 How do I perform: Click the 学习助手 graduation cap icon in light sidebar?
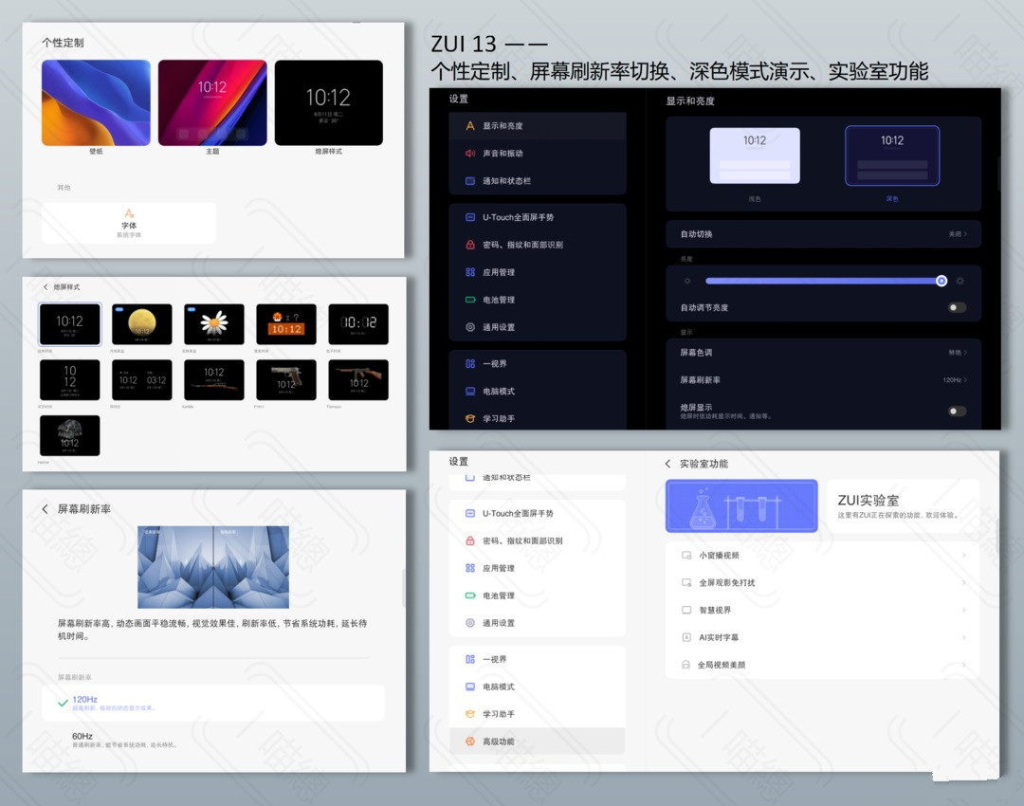[470, 715]
